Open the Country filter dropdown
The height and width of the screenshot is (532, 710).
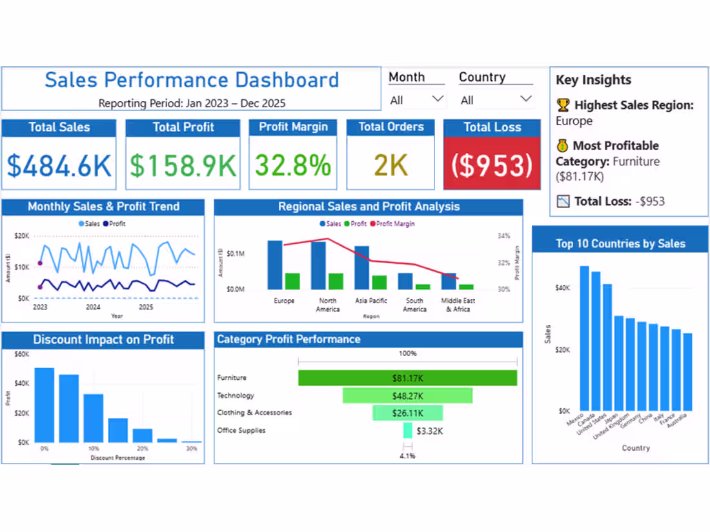[496, 99]
